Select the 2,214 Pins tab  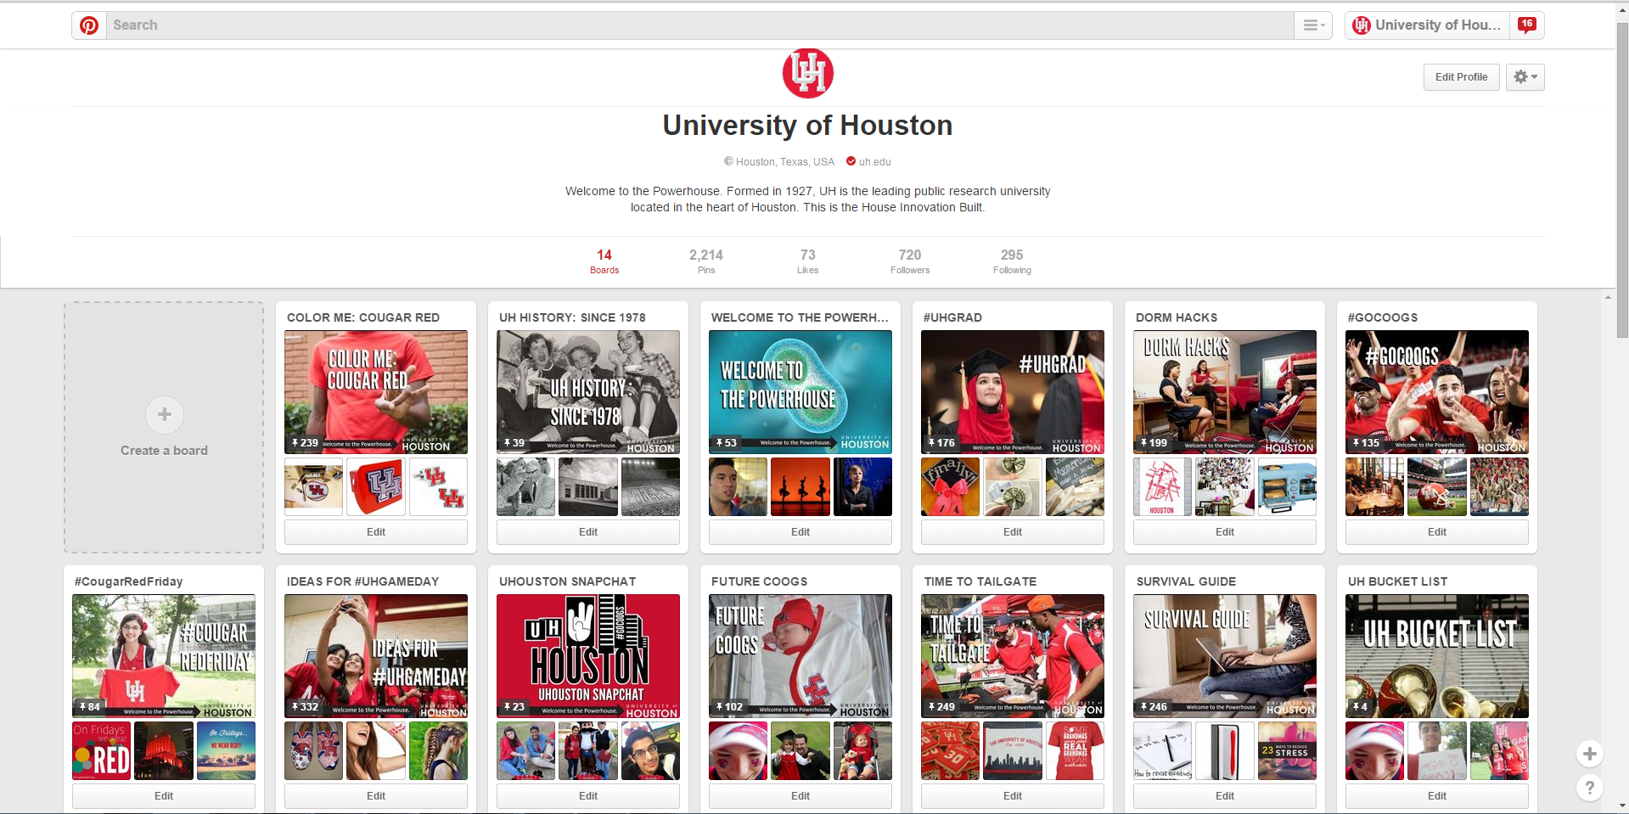coord(706,261)
